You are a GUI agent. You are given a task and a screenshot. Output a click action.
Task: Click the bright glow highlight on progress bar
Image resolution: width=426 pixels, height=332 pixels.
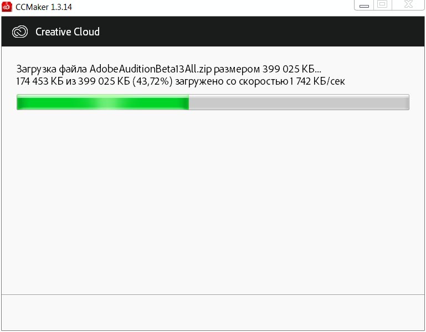(x=109, y=102)
